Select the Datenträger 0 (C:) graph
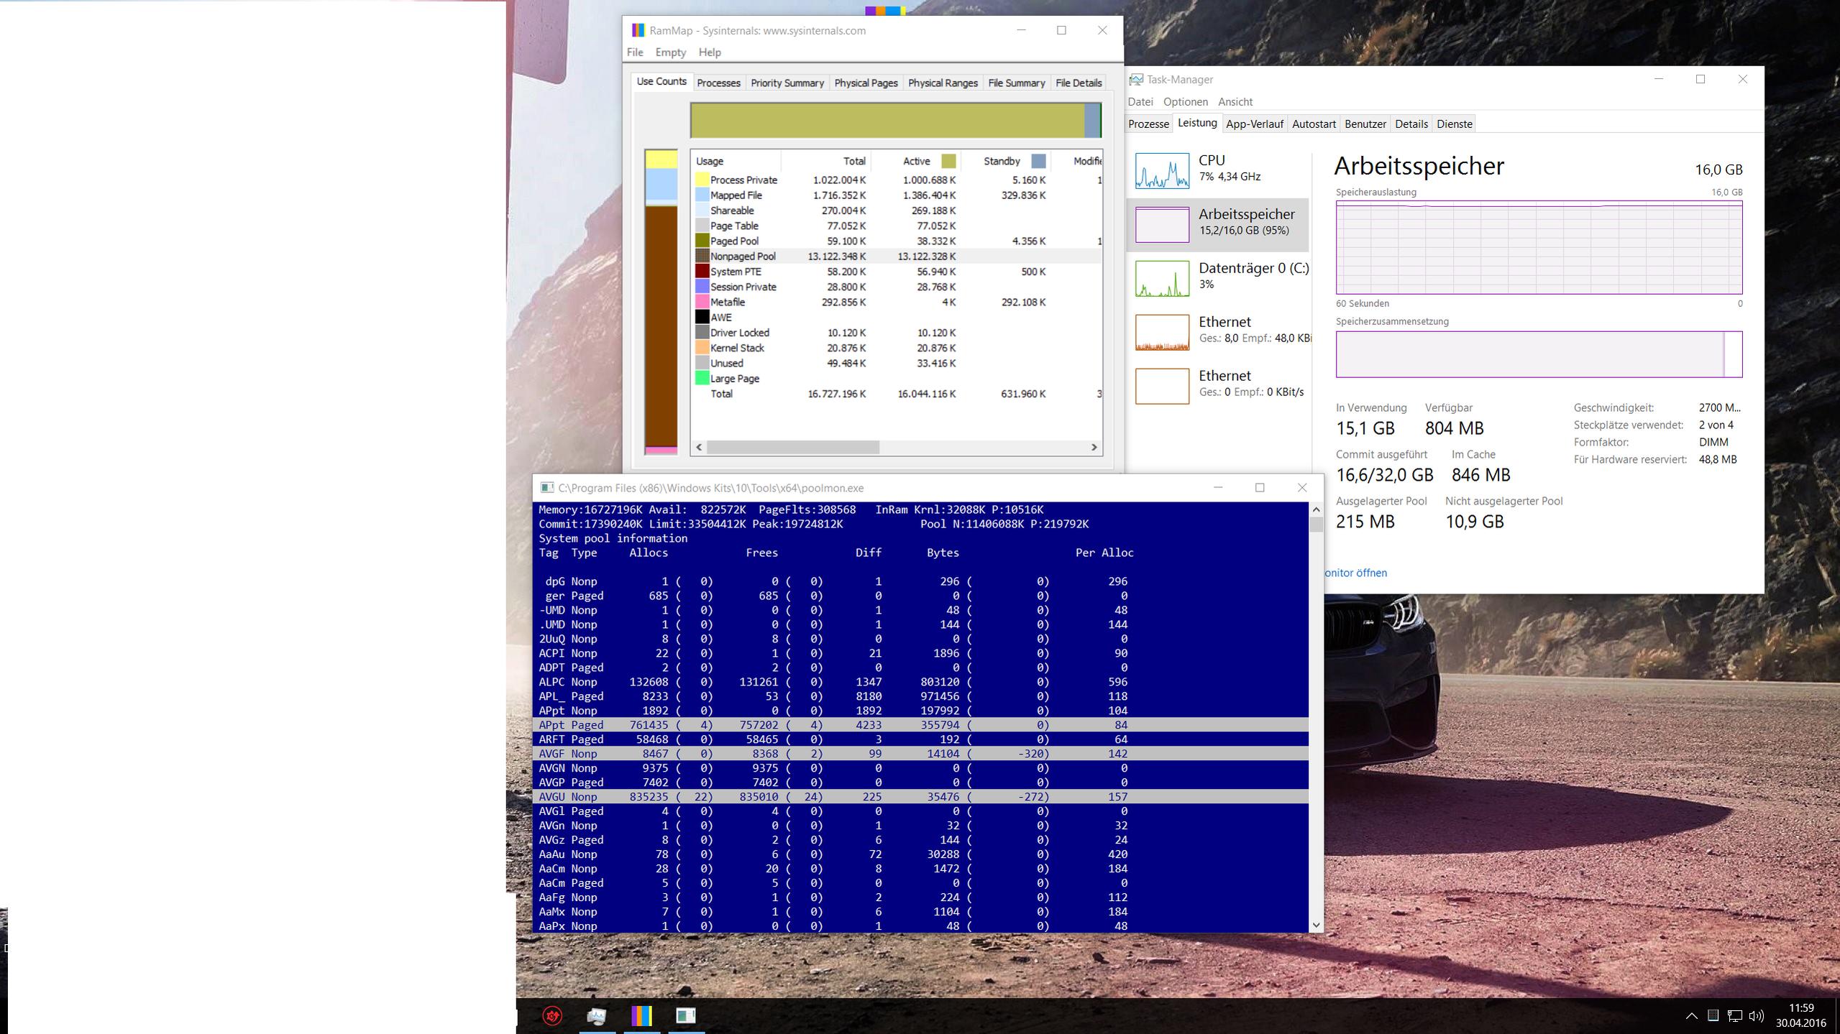1840x1034 pixels. click(1161, 278)
